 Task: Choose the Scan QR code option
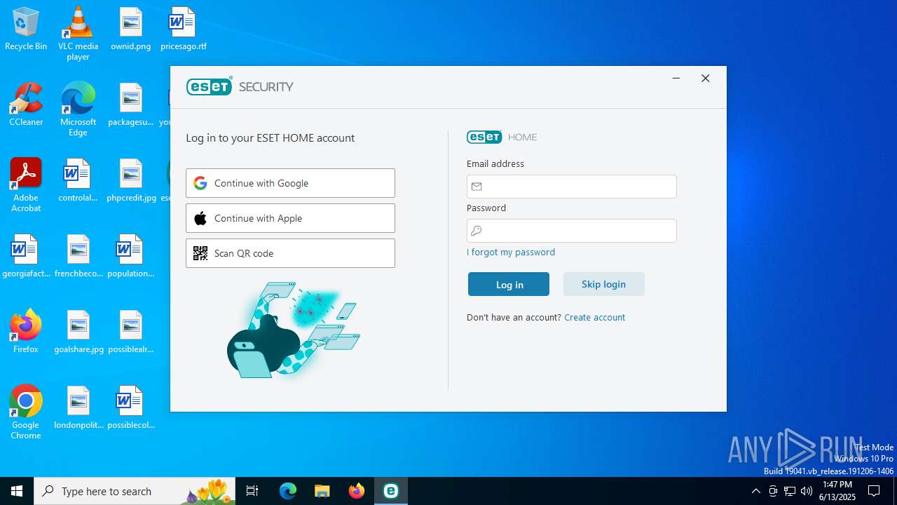[x=290, y=253]
